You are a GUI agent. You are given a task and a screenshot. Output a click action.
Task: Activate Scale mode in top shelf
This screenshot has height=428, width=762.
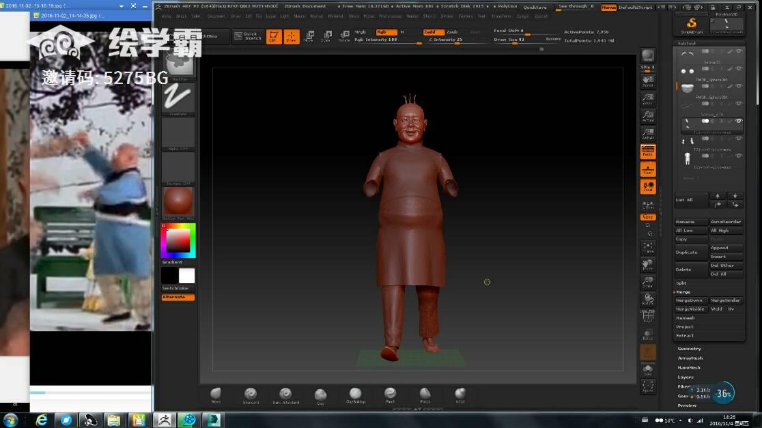click(x=326, y=36)
